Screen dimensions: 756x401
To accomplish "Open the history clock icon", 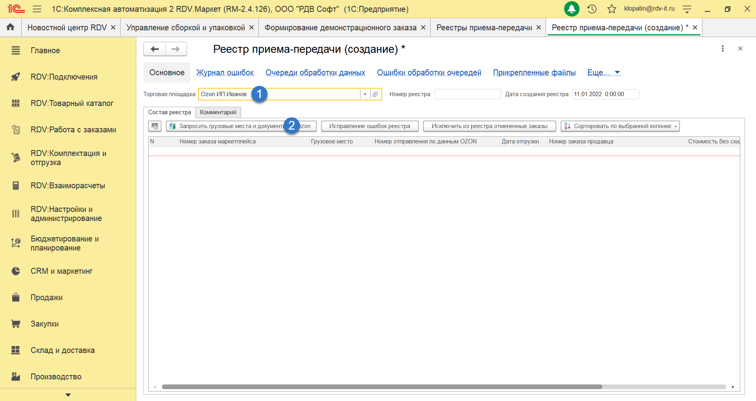I will (x=592, y=9).
